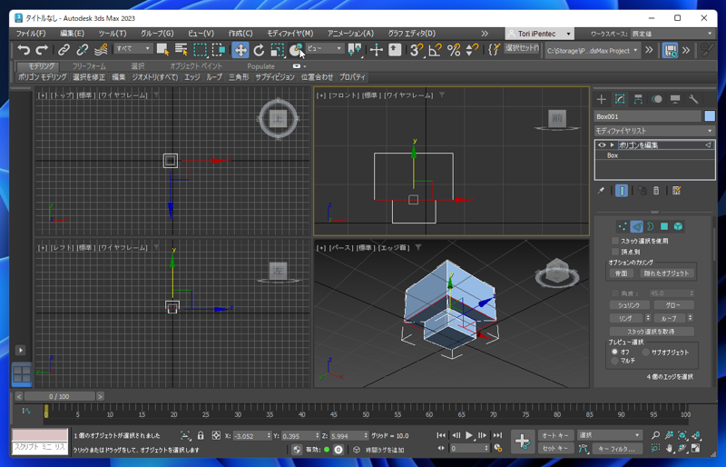Switch to the フリーフォーム ribbon tab

(88, 66)
